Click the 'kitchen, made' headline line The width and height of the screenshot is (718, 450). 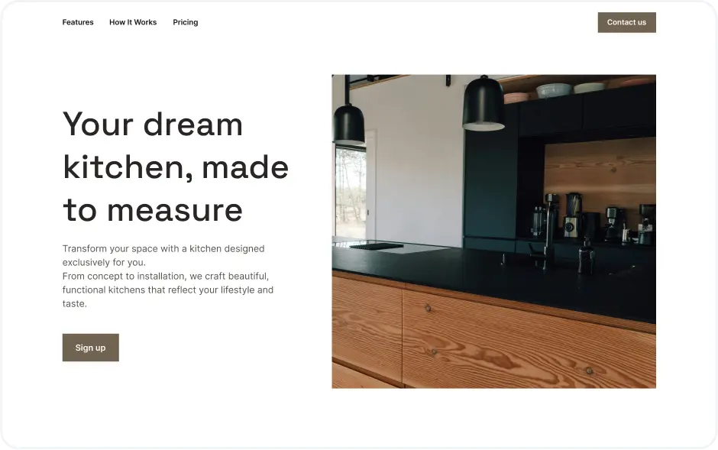coord(176,167)
